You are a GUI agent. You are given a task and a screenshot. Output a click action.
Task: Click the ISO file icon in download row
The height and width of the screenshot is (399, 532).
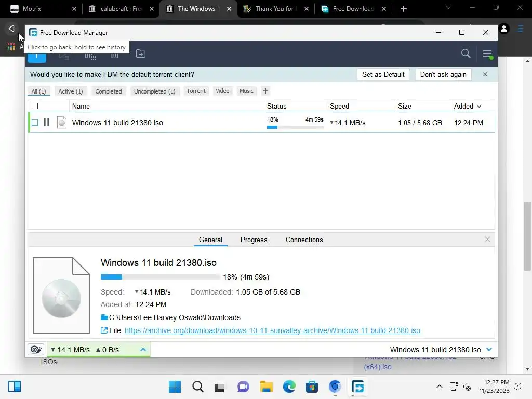[62, 123]
